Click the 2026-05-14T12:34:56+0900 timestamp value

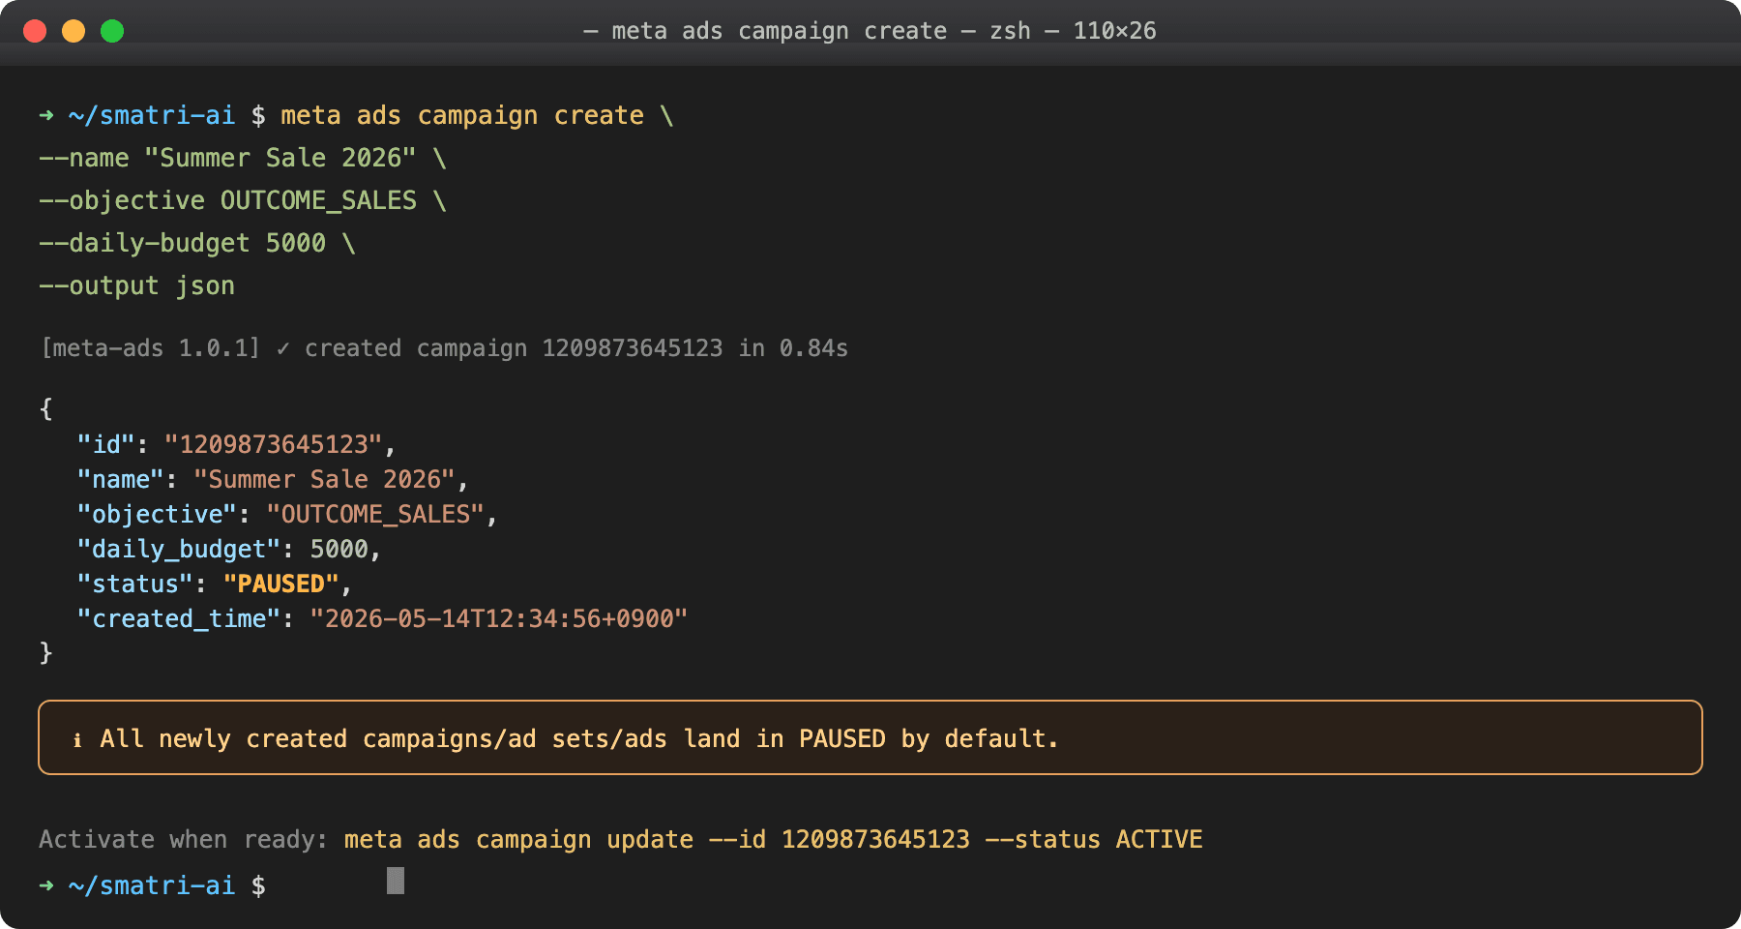pyautogui.click(x=499, y=618)
